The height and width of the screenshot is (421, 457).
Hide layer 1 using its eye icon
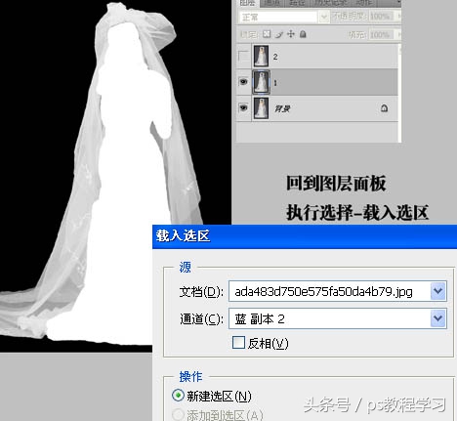243,81
